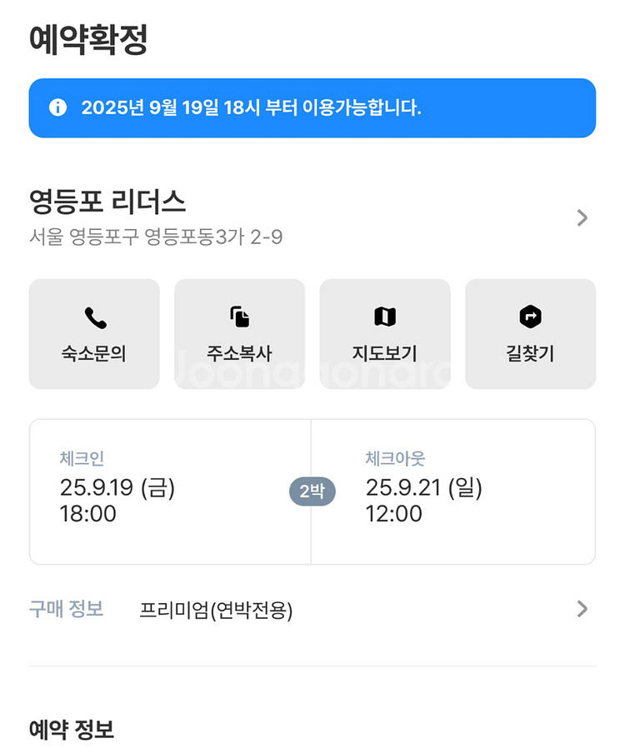Open hotel details via chevron beside 영등포 리더스
The image size is (625, 748).
(582, 218)
